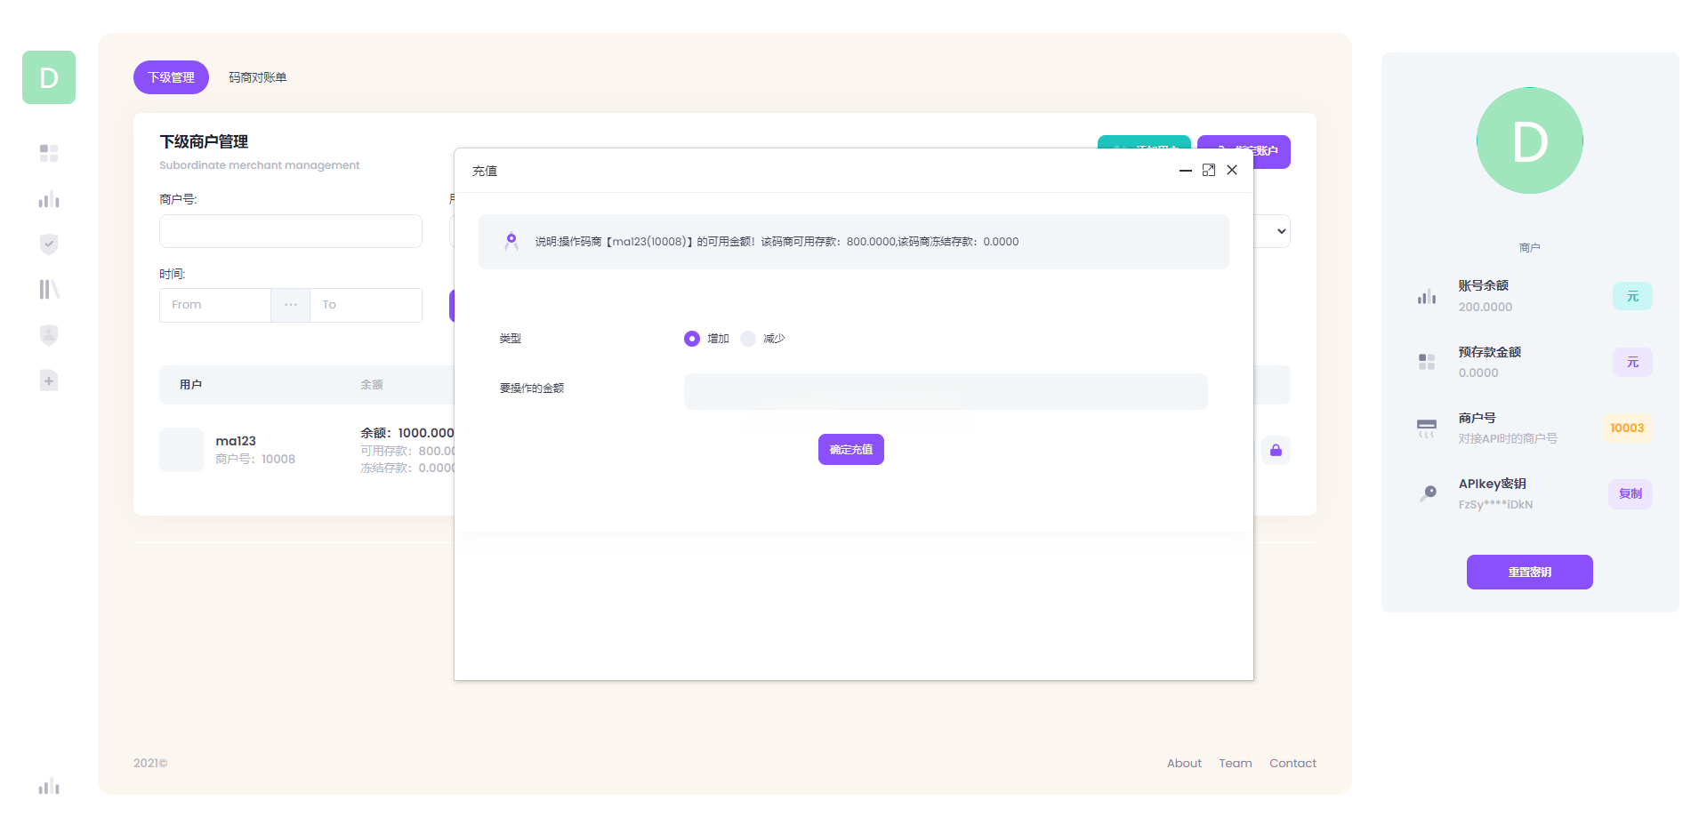This screenshot has width=1707, height=825.
Task: Maximize the 充值 dialog with expand icon
Action: [1209, 170]
